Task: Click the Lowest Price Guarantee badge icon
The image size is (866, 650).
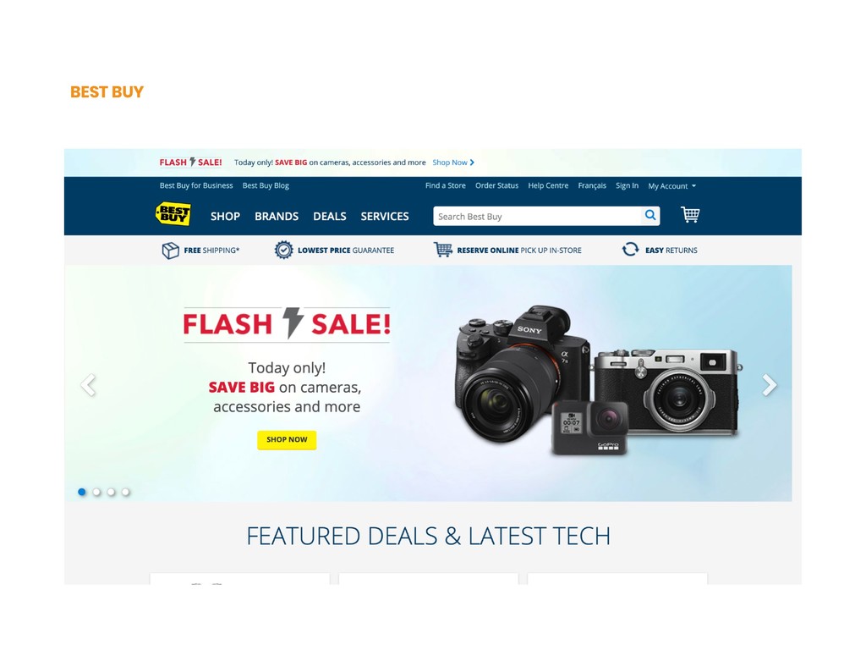Action: (283, 251)
